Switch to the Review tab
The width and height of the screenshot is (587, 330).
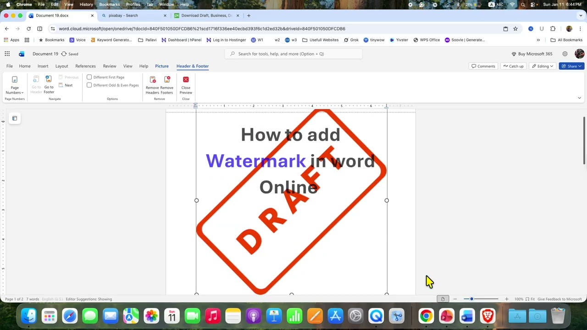110,66
